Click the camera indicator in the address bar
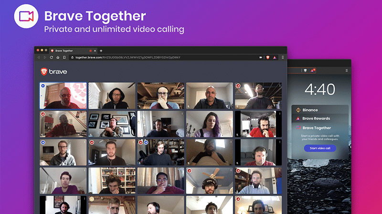Screen dimensions: 382x214 260,58
